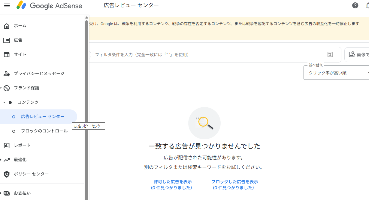Click the Google AdSense logo
Screen dimensions: 369x200
click(x=49, y=5)
